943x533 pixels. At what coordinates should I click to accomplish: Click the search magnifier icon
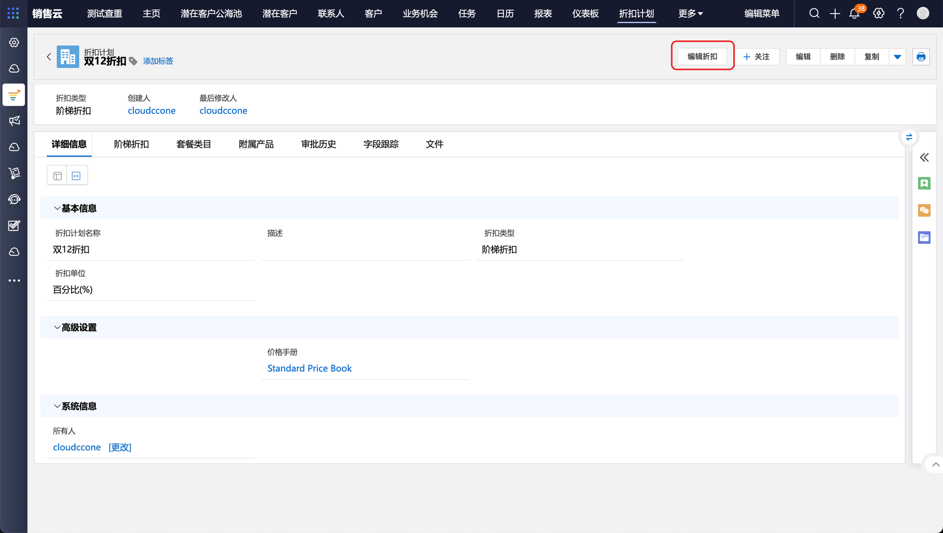814,14
